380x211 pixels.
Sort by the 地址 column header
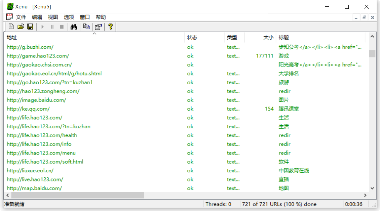(12, 38)
